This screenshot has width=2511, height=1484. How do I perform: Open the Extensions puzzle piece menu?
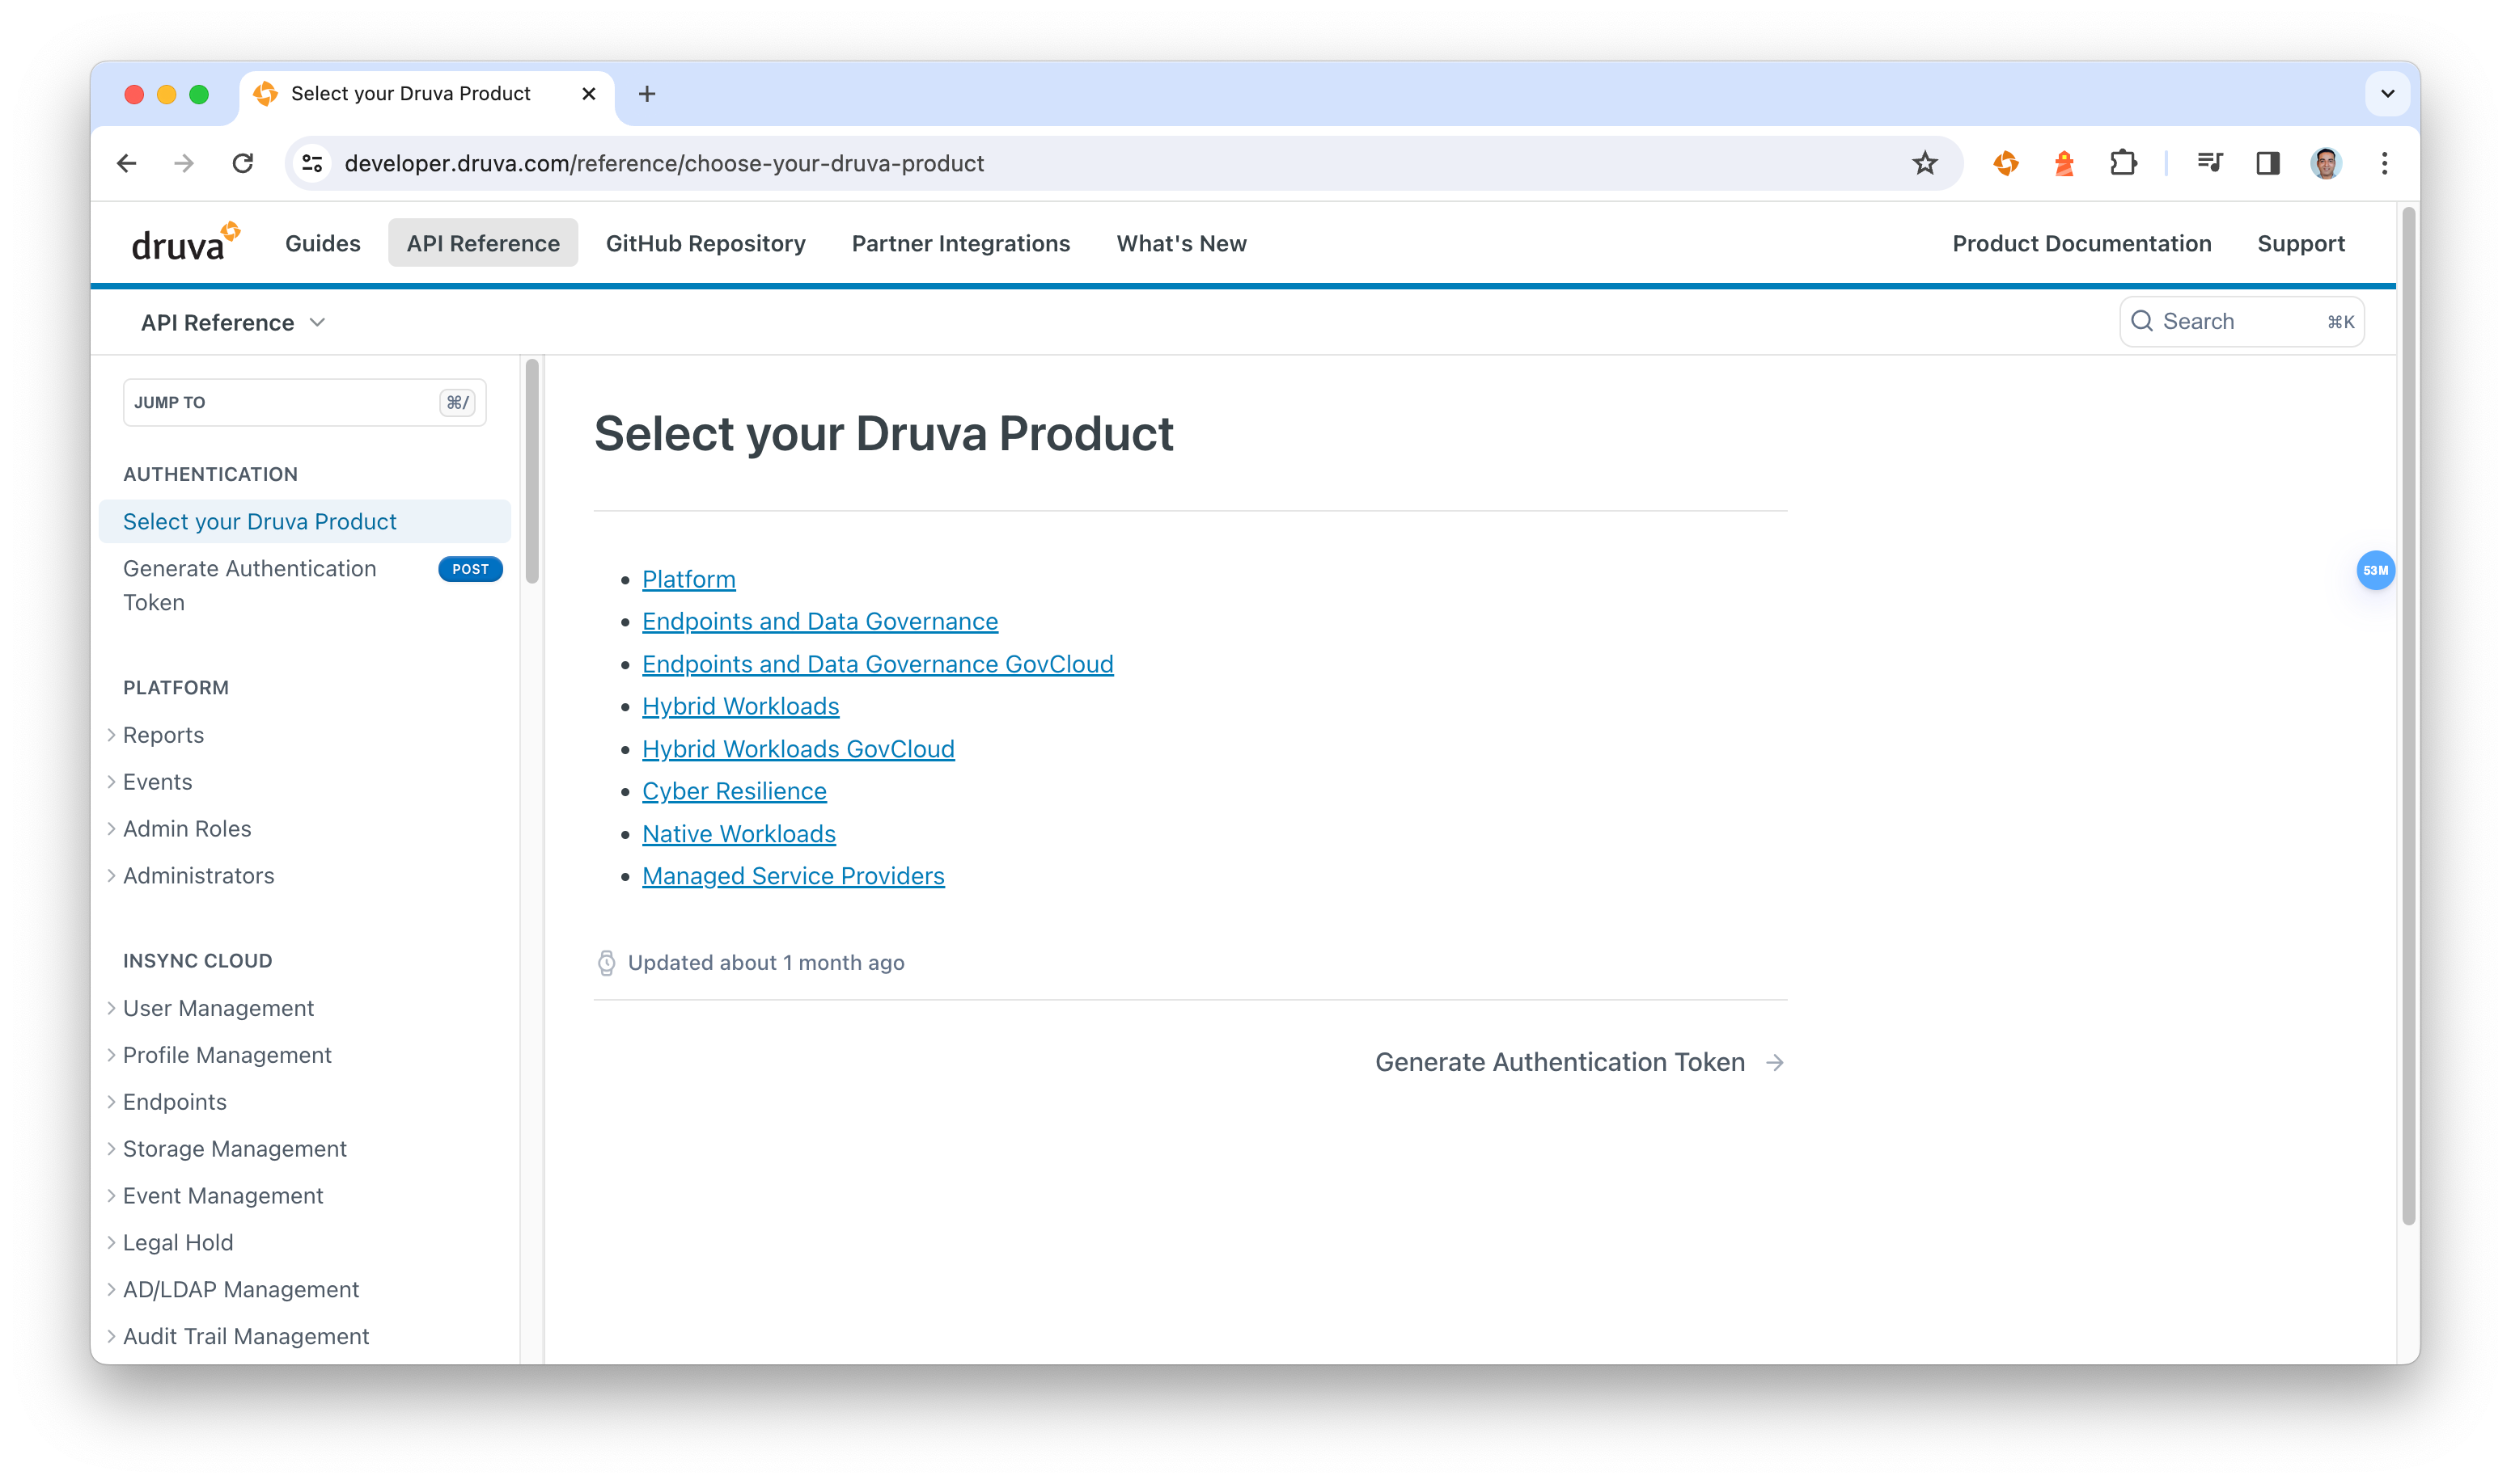(x=2122, y=163)
